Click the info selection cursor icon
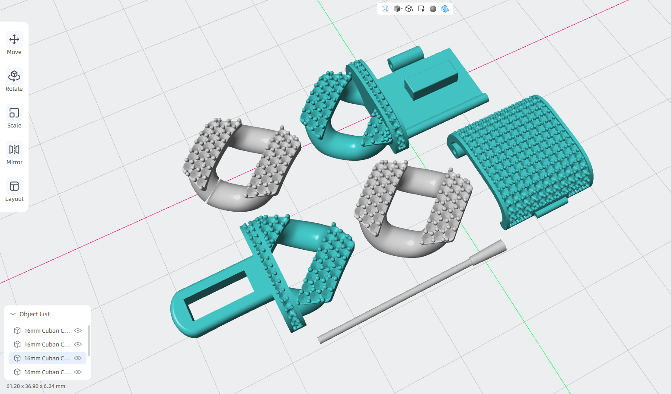 (421, 9)
